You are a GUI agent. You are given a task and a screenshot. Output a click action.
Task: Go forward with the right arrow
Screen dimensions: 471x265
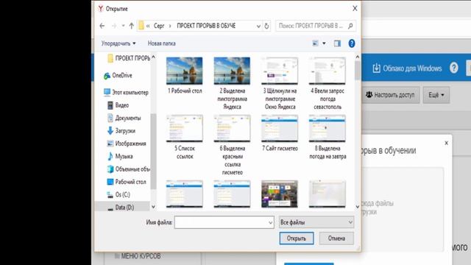click(x=114, y=26)
